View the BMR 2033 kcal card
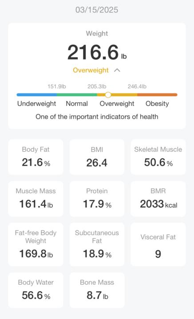The image size is (194, 319). (x=158, y=199)
